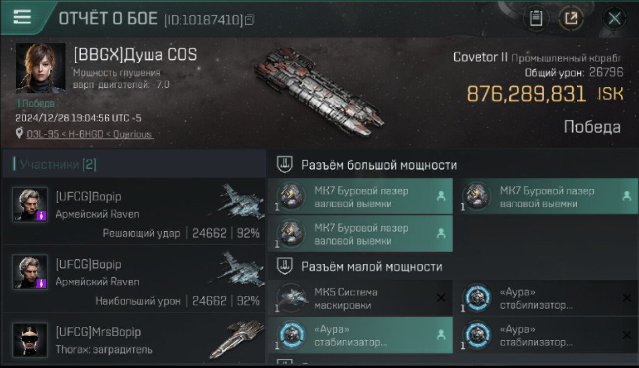The height and width of the screenshot is (368, 639).
Task: Tap Bopip portrait in Наибольший урон row
Action: (x=30, y=272)
